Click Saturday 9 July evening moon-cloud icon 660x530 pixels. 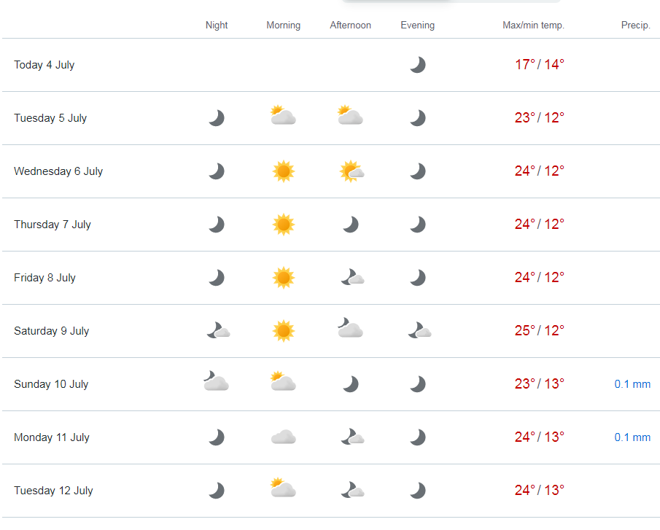[419, 331]
